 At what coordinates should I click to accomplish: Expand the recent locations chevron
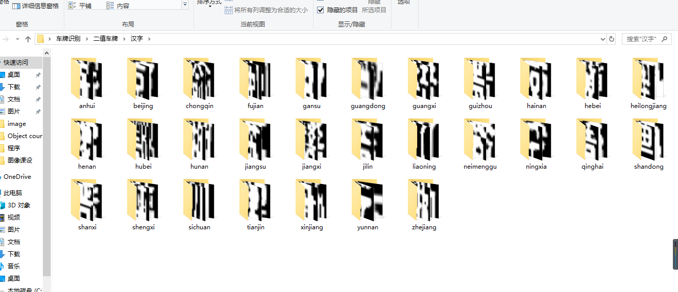18,39
